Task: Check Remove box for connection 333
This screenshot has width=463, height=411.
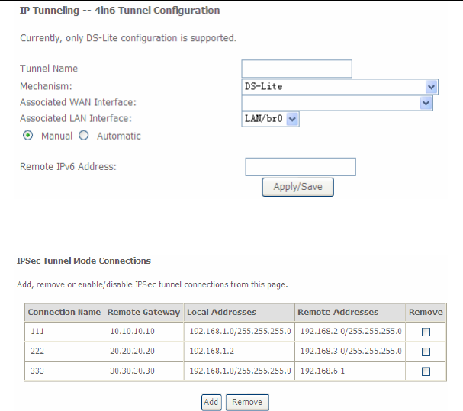Action: 426,371
